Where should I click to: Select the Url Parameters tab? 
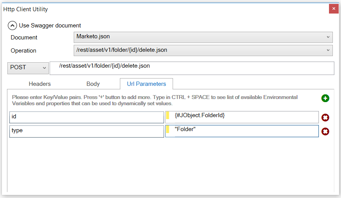point(146,84)
